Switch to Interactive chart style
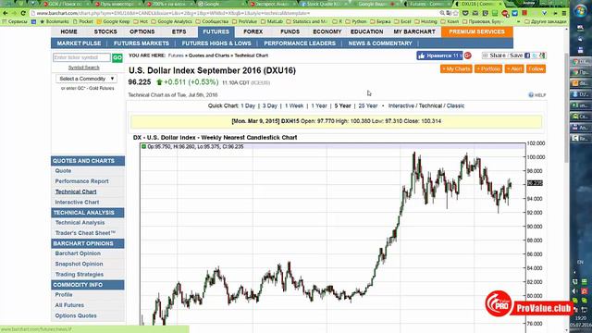 pyautogui.click(x=401, y=105)
